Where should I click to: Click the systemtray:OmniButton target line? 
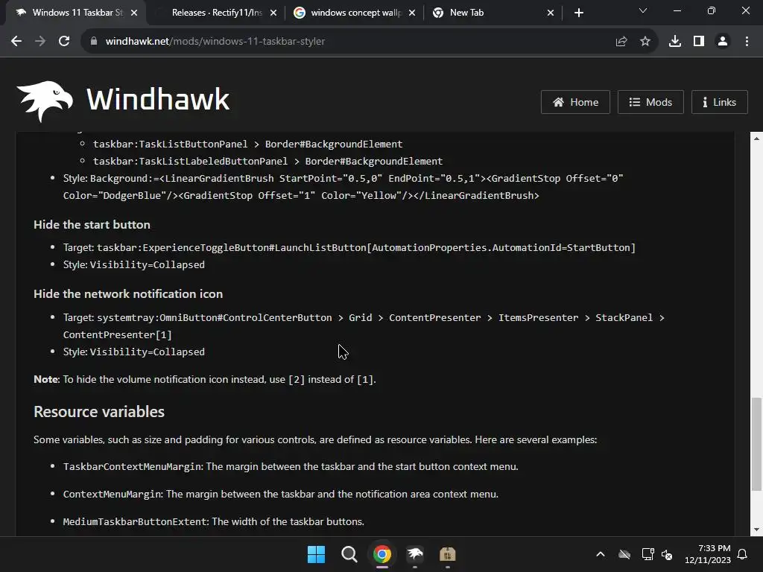click(364, 326)
